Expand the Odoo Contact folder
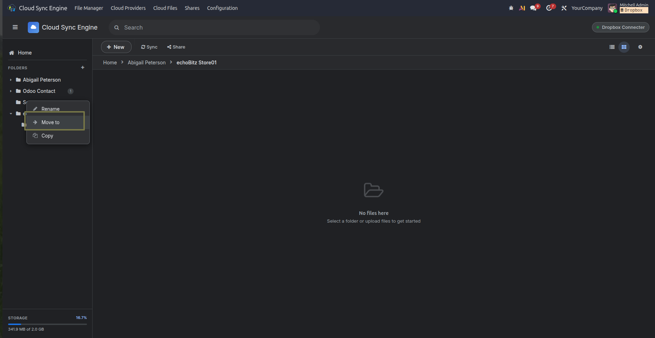655x338 pixels. click(x=11, y=91)
